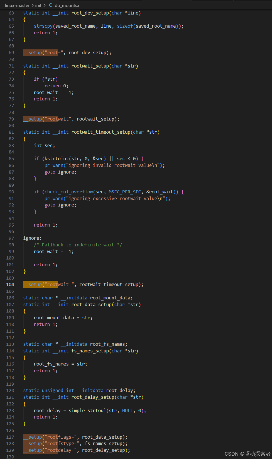Viewport: 272px width, 459px height.
Task: Click simple_strtoul call on line 123
Action: pos(87,410)
